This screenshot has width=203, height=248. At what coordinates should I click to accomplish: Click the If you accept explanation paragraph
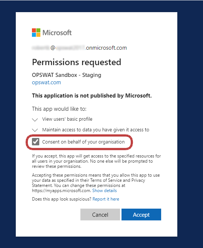(97, 161)
